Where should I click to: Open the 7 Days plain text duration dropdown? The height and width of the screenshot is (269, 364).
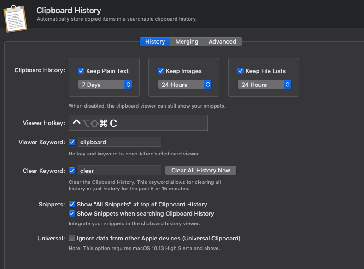coord(105,85)
